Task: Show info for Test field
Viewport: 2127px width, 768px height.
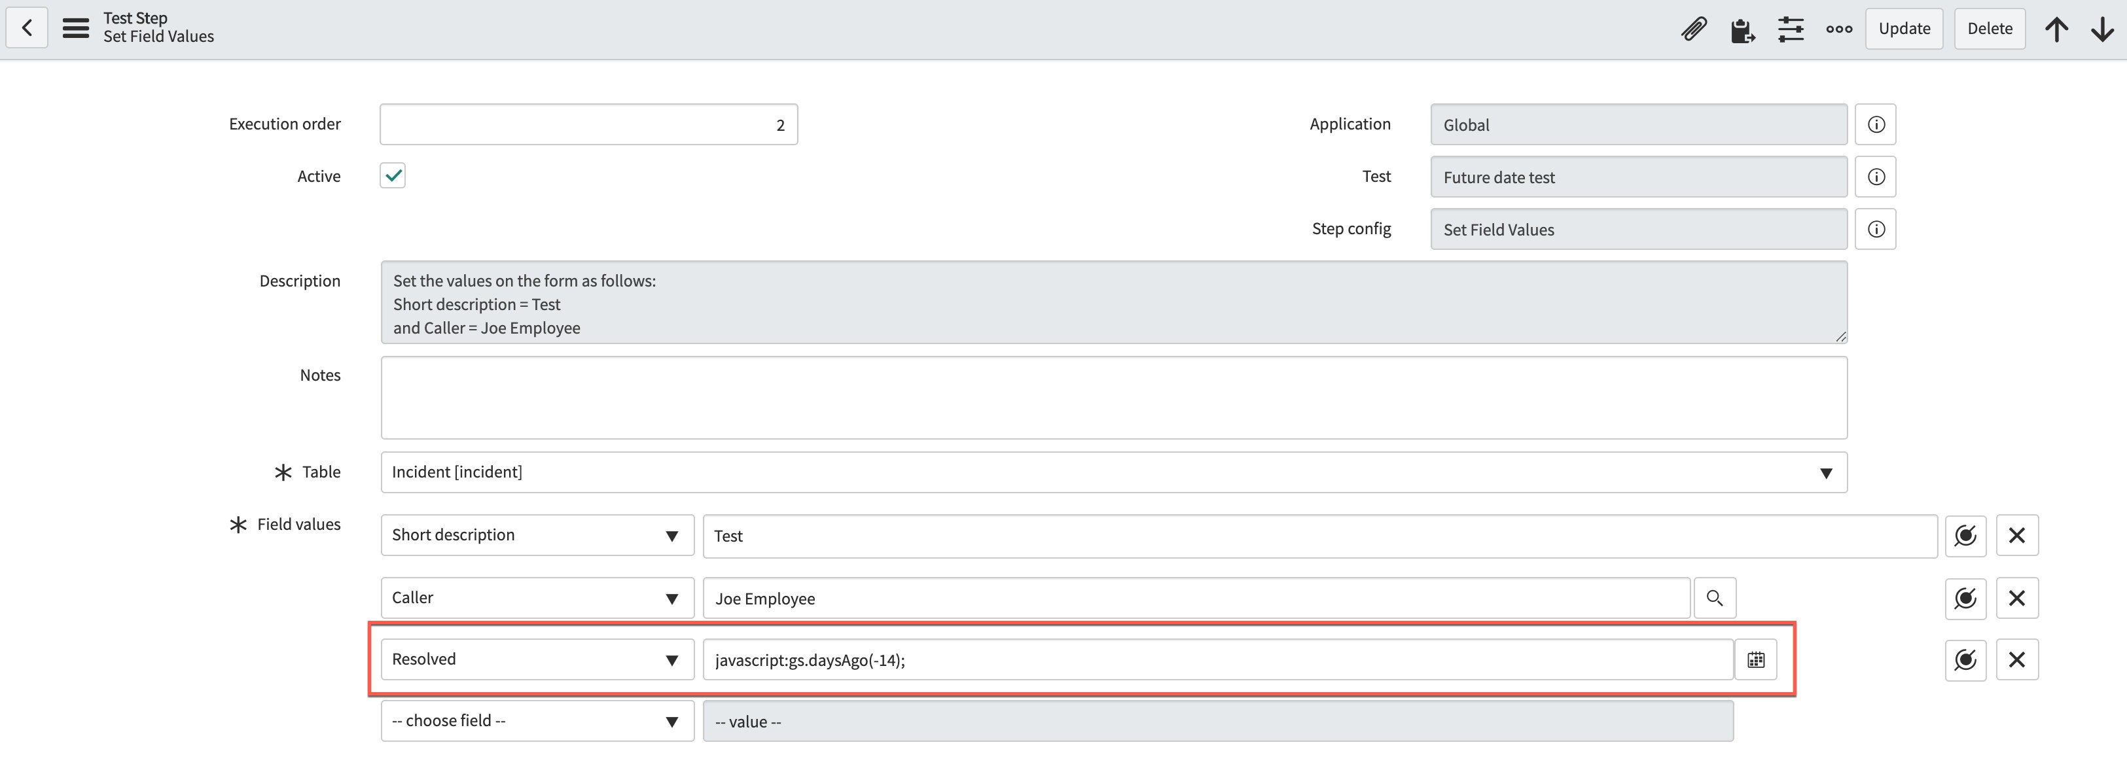Action: click(1875, 177)
